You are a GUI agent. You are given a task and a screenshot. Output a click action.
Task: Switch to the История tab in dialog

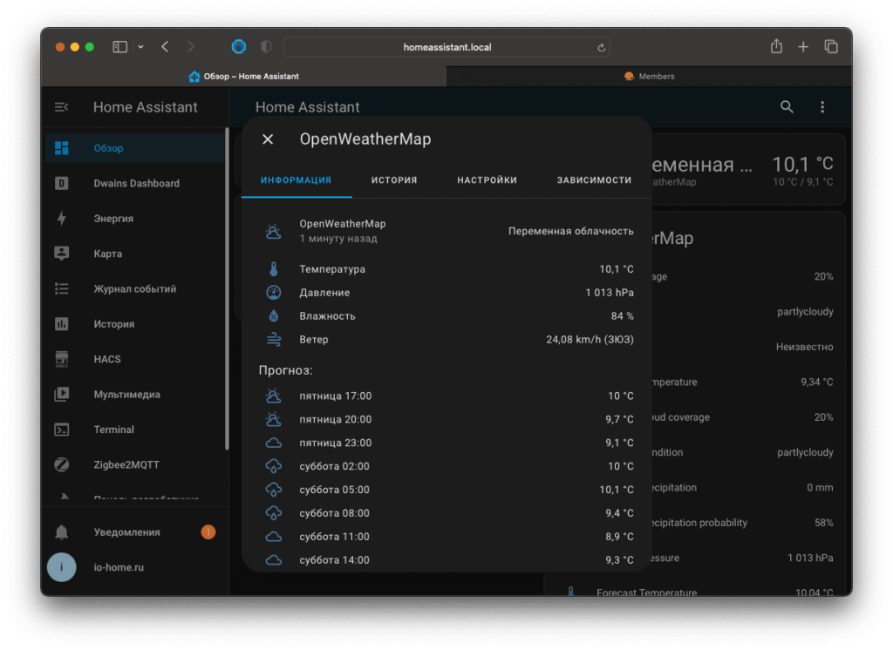(x=394, y=179)
